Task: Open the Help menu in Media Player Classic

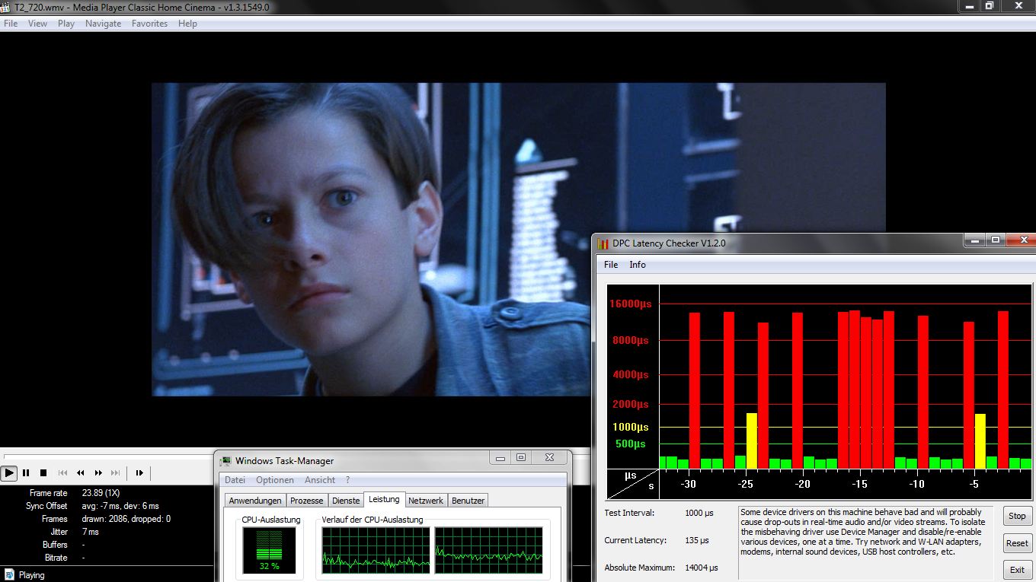Action: pyautogui.click(x=187, y=24)
